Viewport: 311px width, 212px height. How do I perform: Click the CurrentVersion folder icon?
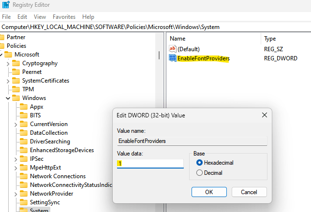(24, 124)
